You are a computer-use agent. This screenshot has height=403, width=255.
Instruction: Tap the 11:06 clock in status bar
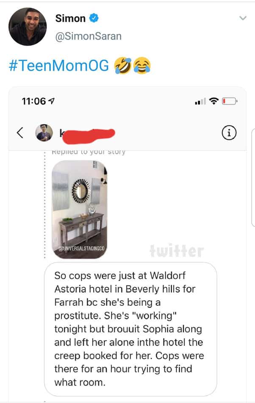tap(33, 101)
